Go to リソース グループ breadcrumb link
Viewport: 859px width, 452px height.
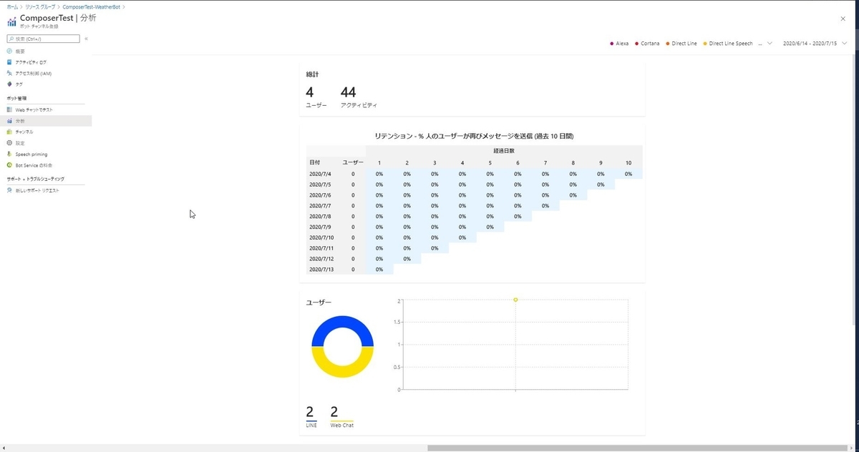40,6
